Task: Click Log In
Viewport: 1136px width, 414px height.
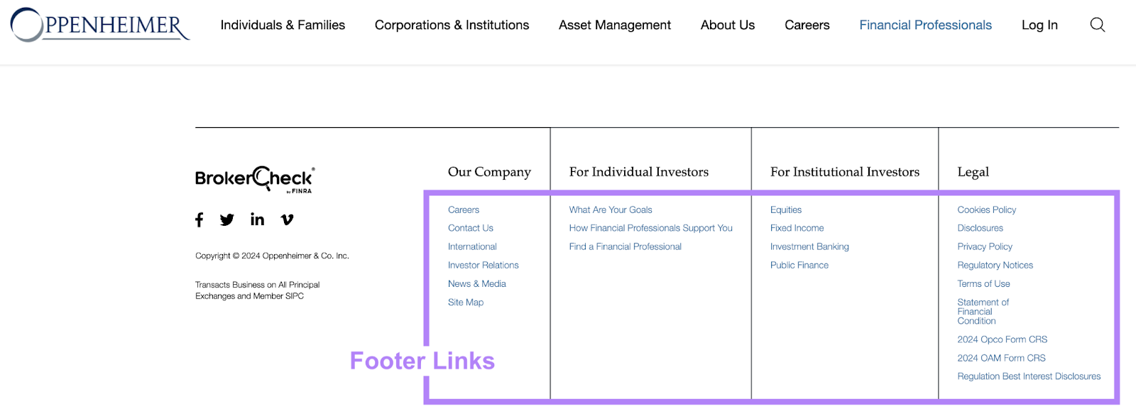Action: (x=1039, y=25)
